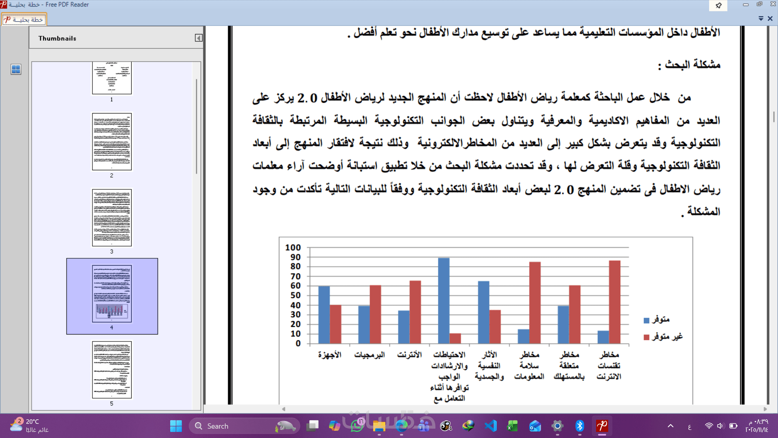Open page 2 thumbnail
778x438 pixels.
[x=112, y=142]
